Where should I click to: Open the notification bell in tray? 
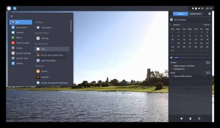coord(193,8)
